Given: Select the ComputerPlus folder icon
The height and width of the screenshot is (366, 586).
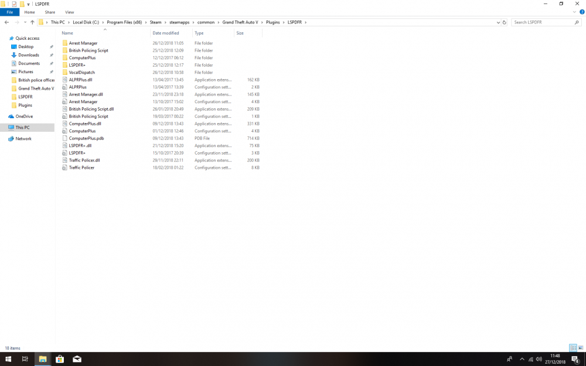Looking at the screenshot, I should (65, 57).
